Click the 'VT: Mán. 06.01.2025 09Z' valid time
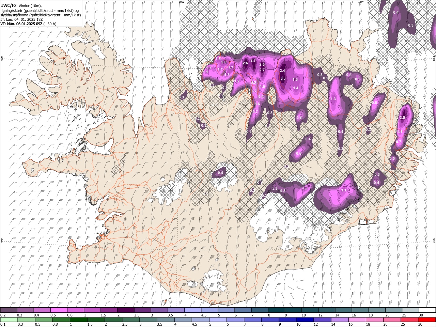Image resolution: width=436 pixels, height=327 pixels. (x=21, y=24)
